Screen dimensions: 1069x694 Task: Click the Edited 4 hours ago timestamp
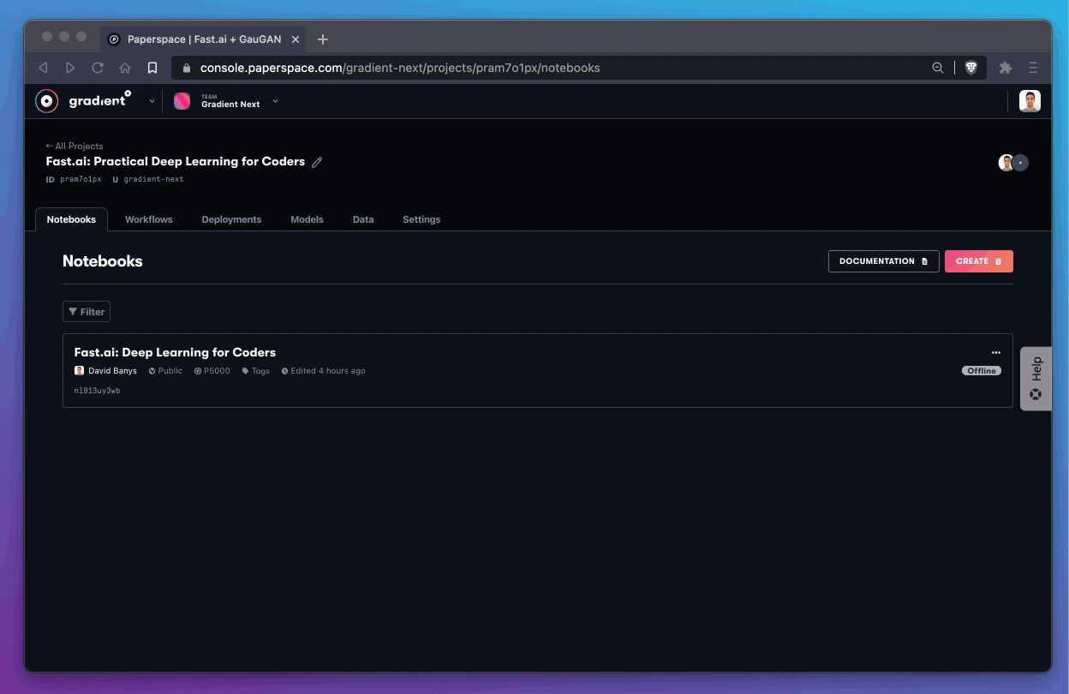click(323, 371)
